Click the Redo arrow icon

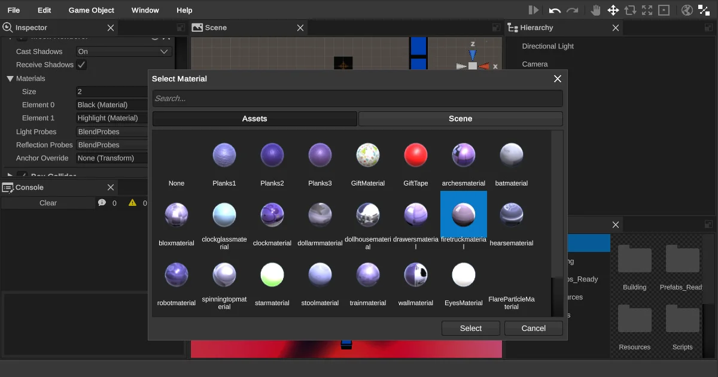tap(573, 10)
